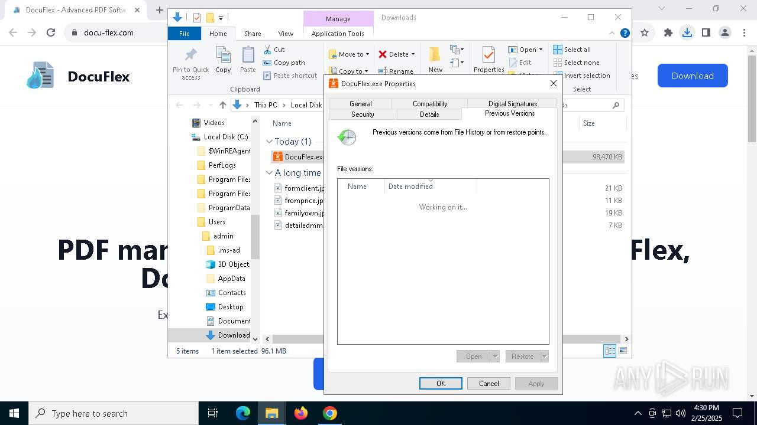Click the 98,470 KB size cell
Screen dimensions: 757x425
click(x=607, y=157)
